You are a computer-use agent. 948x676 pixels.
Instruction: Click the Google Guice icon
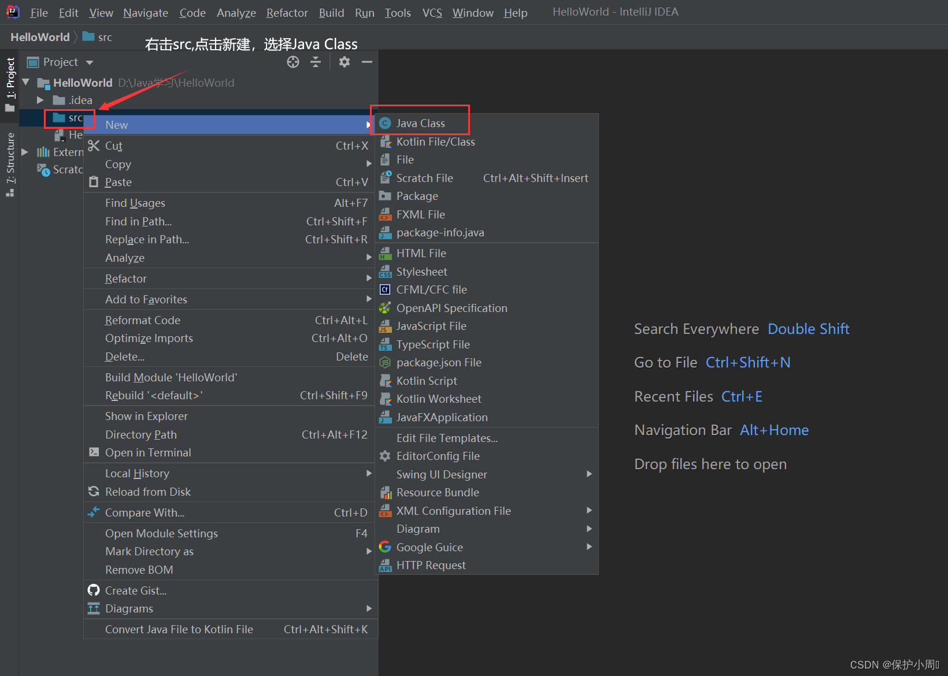tap(385, 547)
